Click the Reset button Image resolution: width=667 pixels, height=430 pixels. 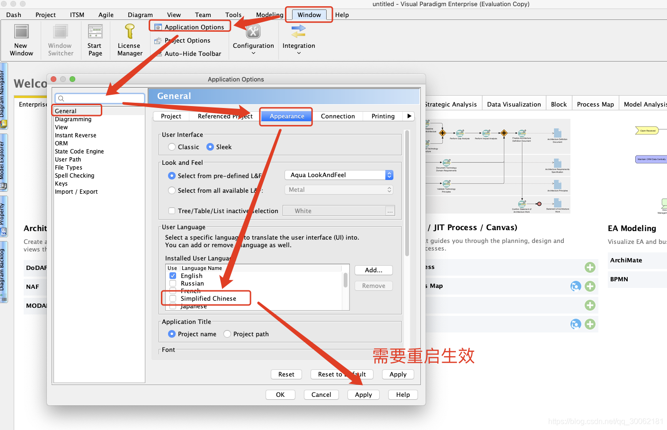tap(286, 374)
